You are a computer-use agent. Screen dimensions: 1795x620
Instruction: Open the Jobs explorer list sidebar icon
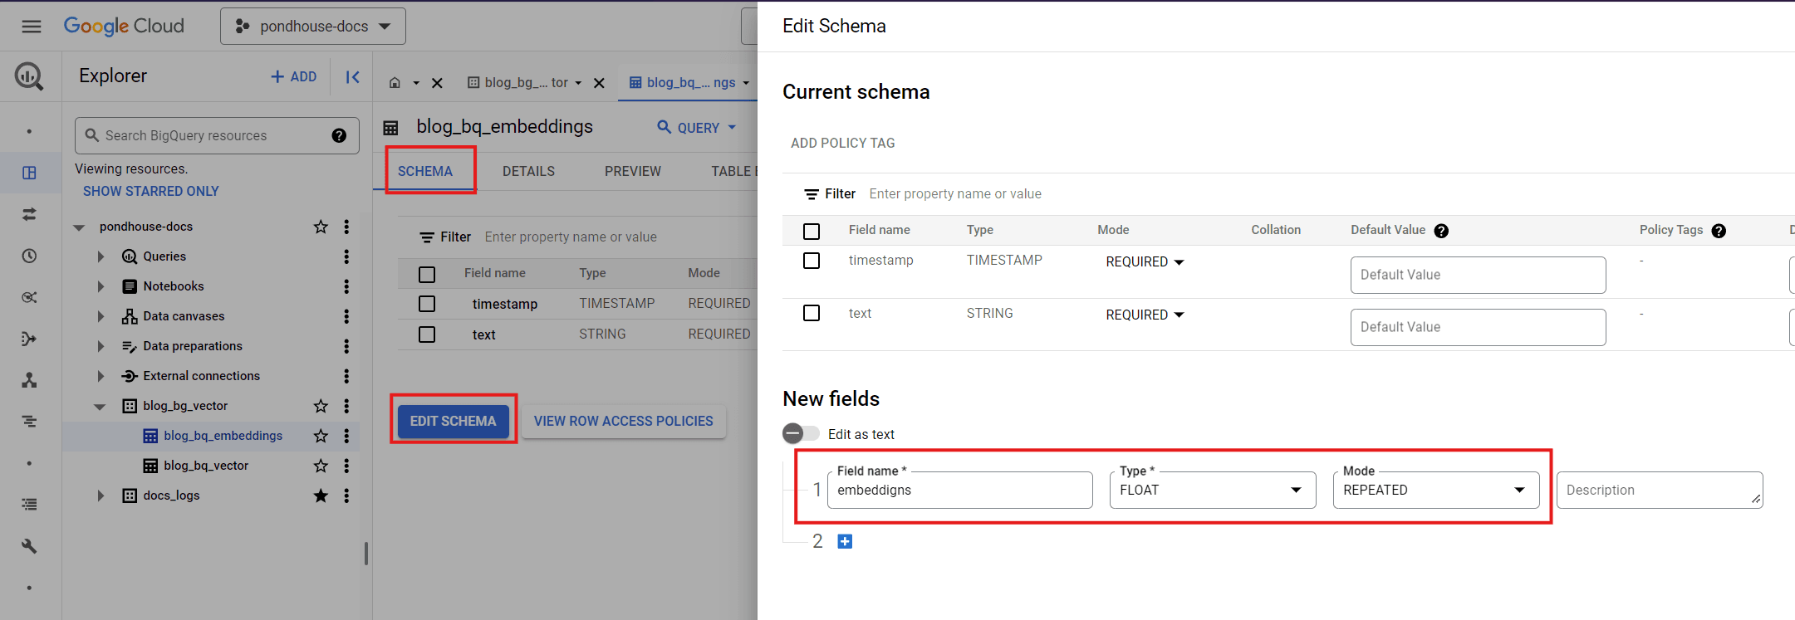29,422
